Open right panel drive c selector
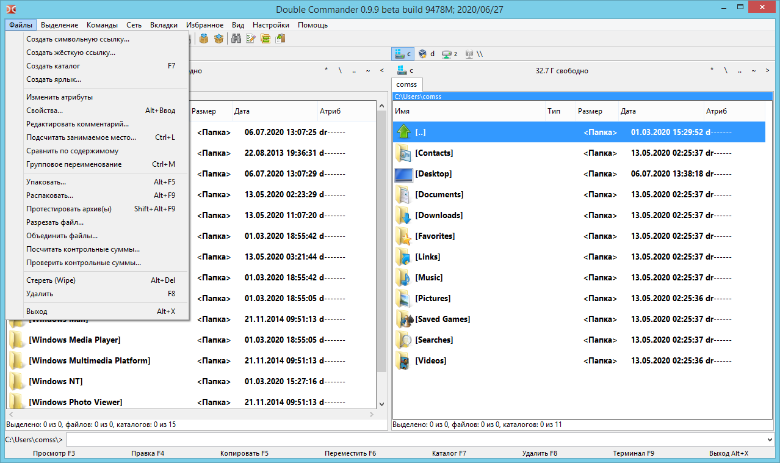 click(405, 70)
